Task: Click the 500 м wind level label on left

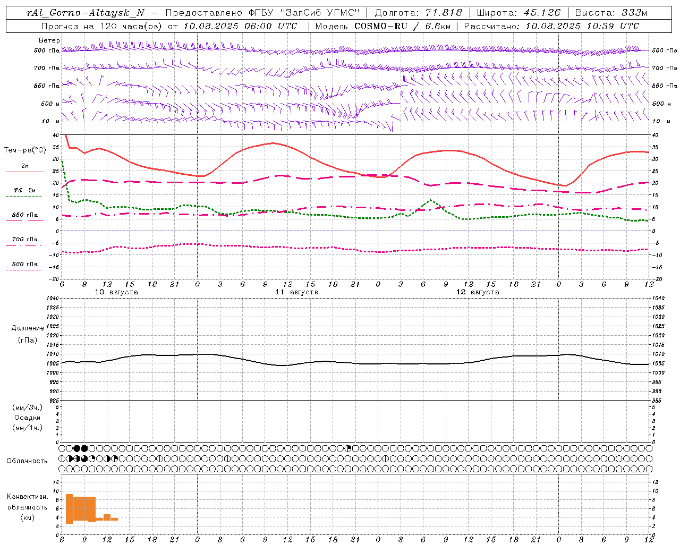Action: [x=50, y=104]
